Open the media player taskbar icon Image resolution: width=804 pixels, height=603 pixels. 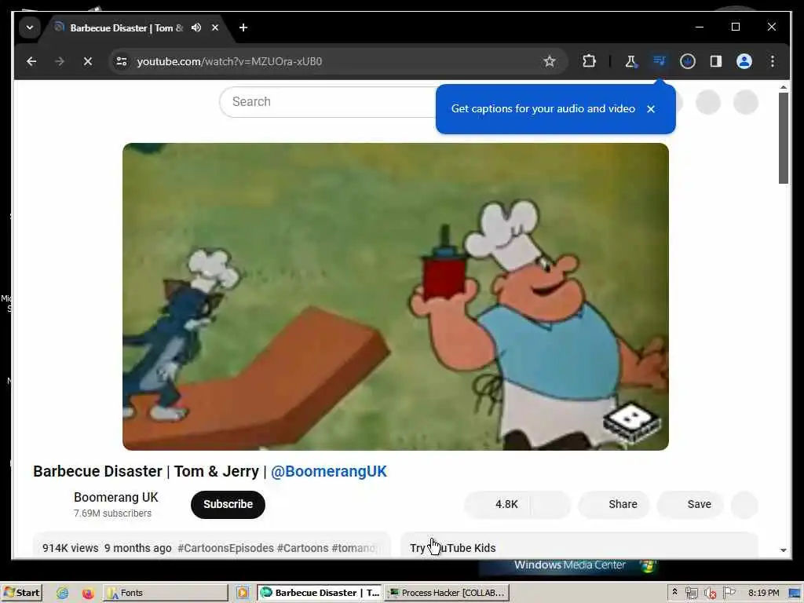(242, 594)
